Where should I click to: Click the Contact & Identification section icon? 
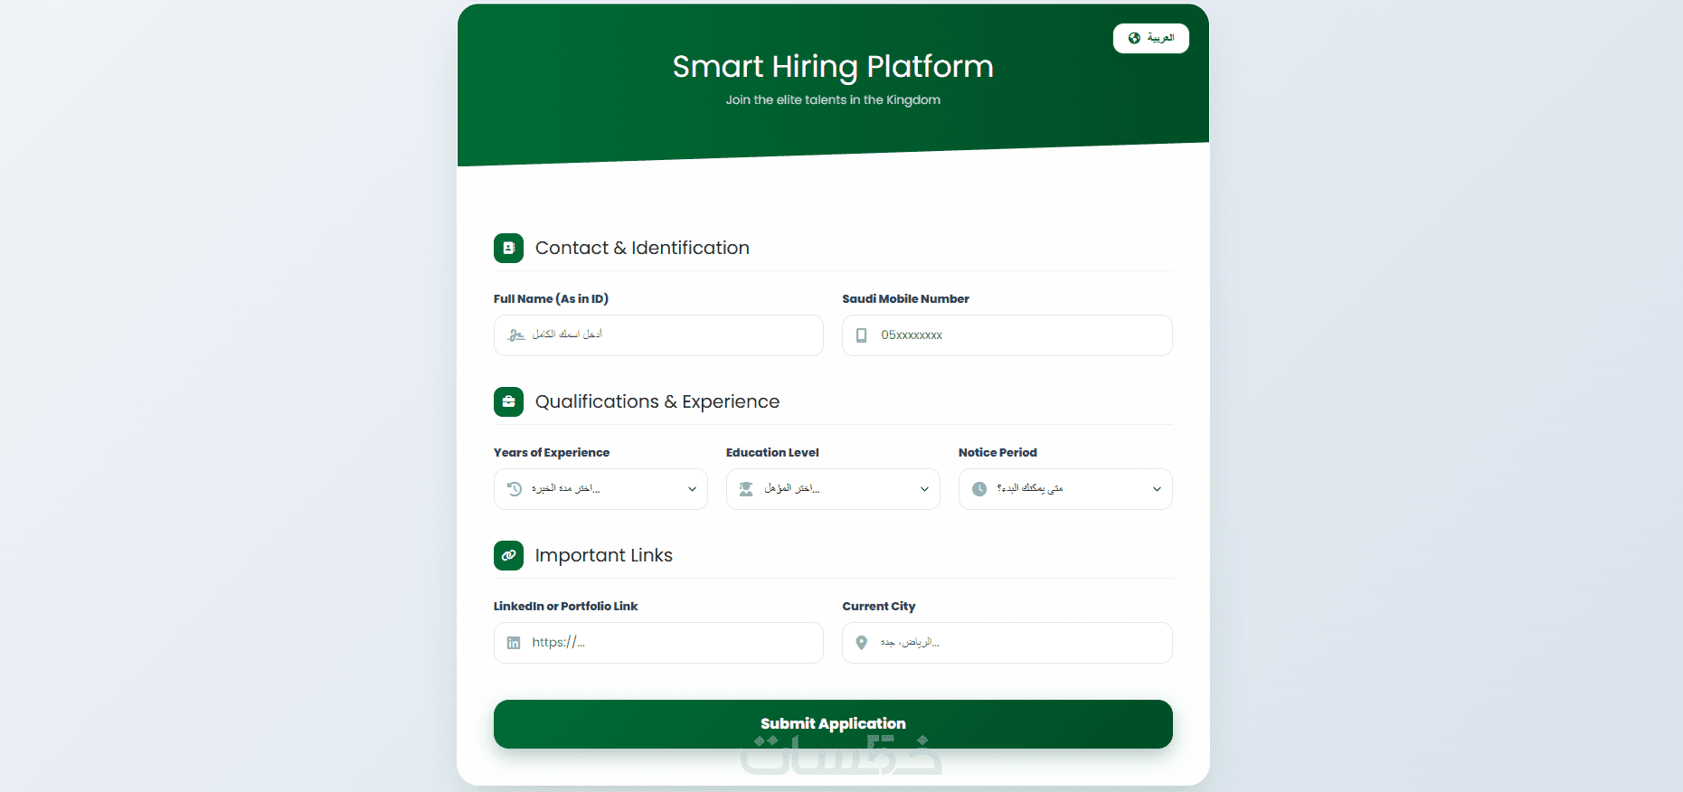(508, 248)
